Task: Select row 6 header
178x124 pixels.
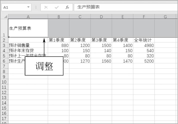Action: [x=4, y=61]
